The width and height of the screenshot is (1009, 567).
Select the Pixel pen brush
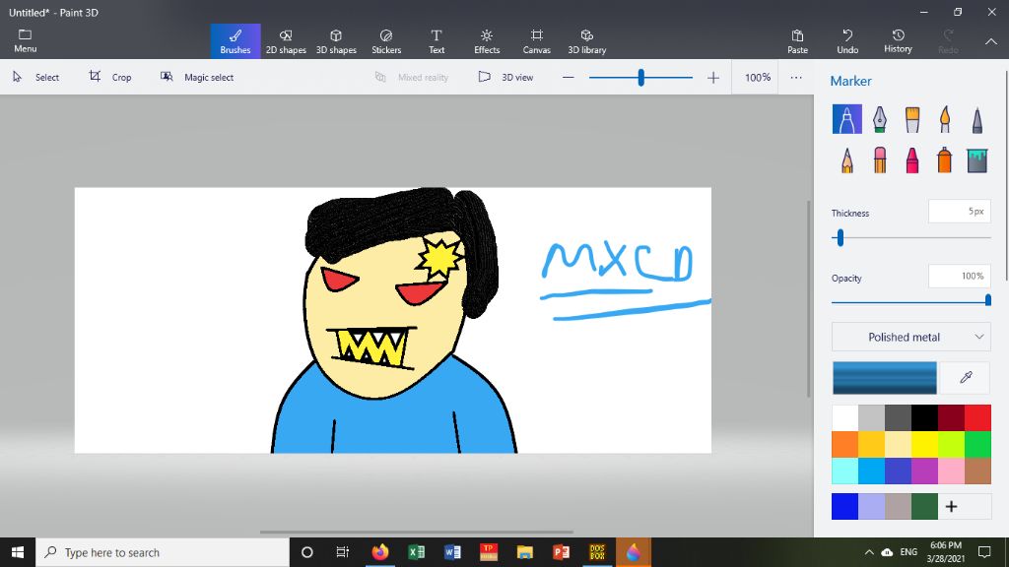[976, 119]
